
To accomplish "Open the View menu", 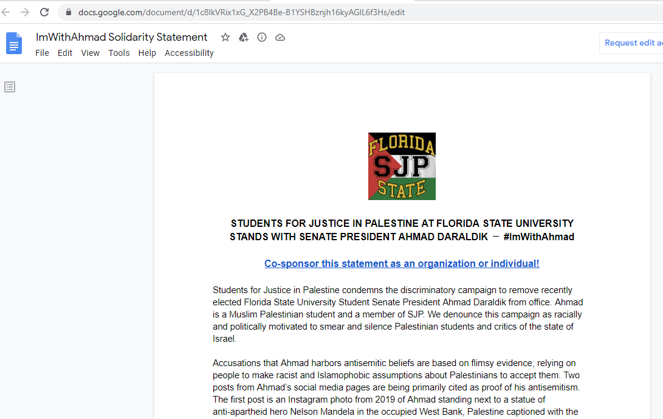I will click(90, 53).
